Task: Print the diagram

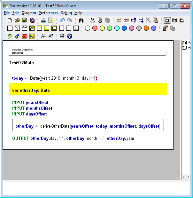Action: [x=43, y=20]
